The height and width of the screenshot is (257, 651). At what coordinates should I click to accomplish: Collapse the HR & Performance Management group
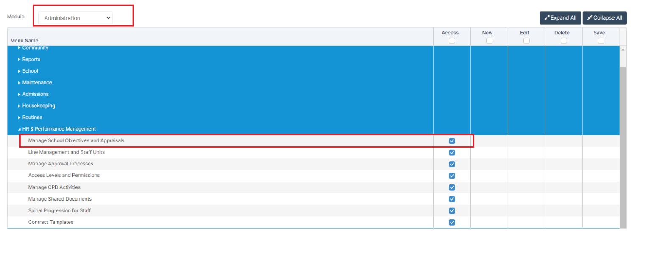tap(19, 129)
